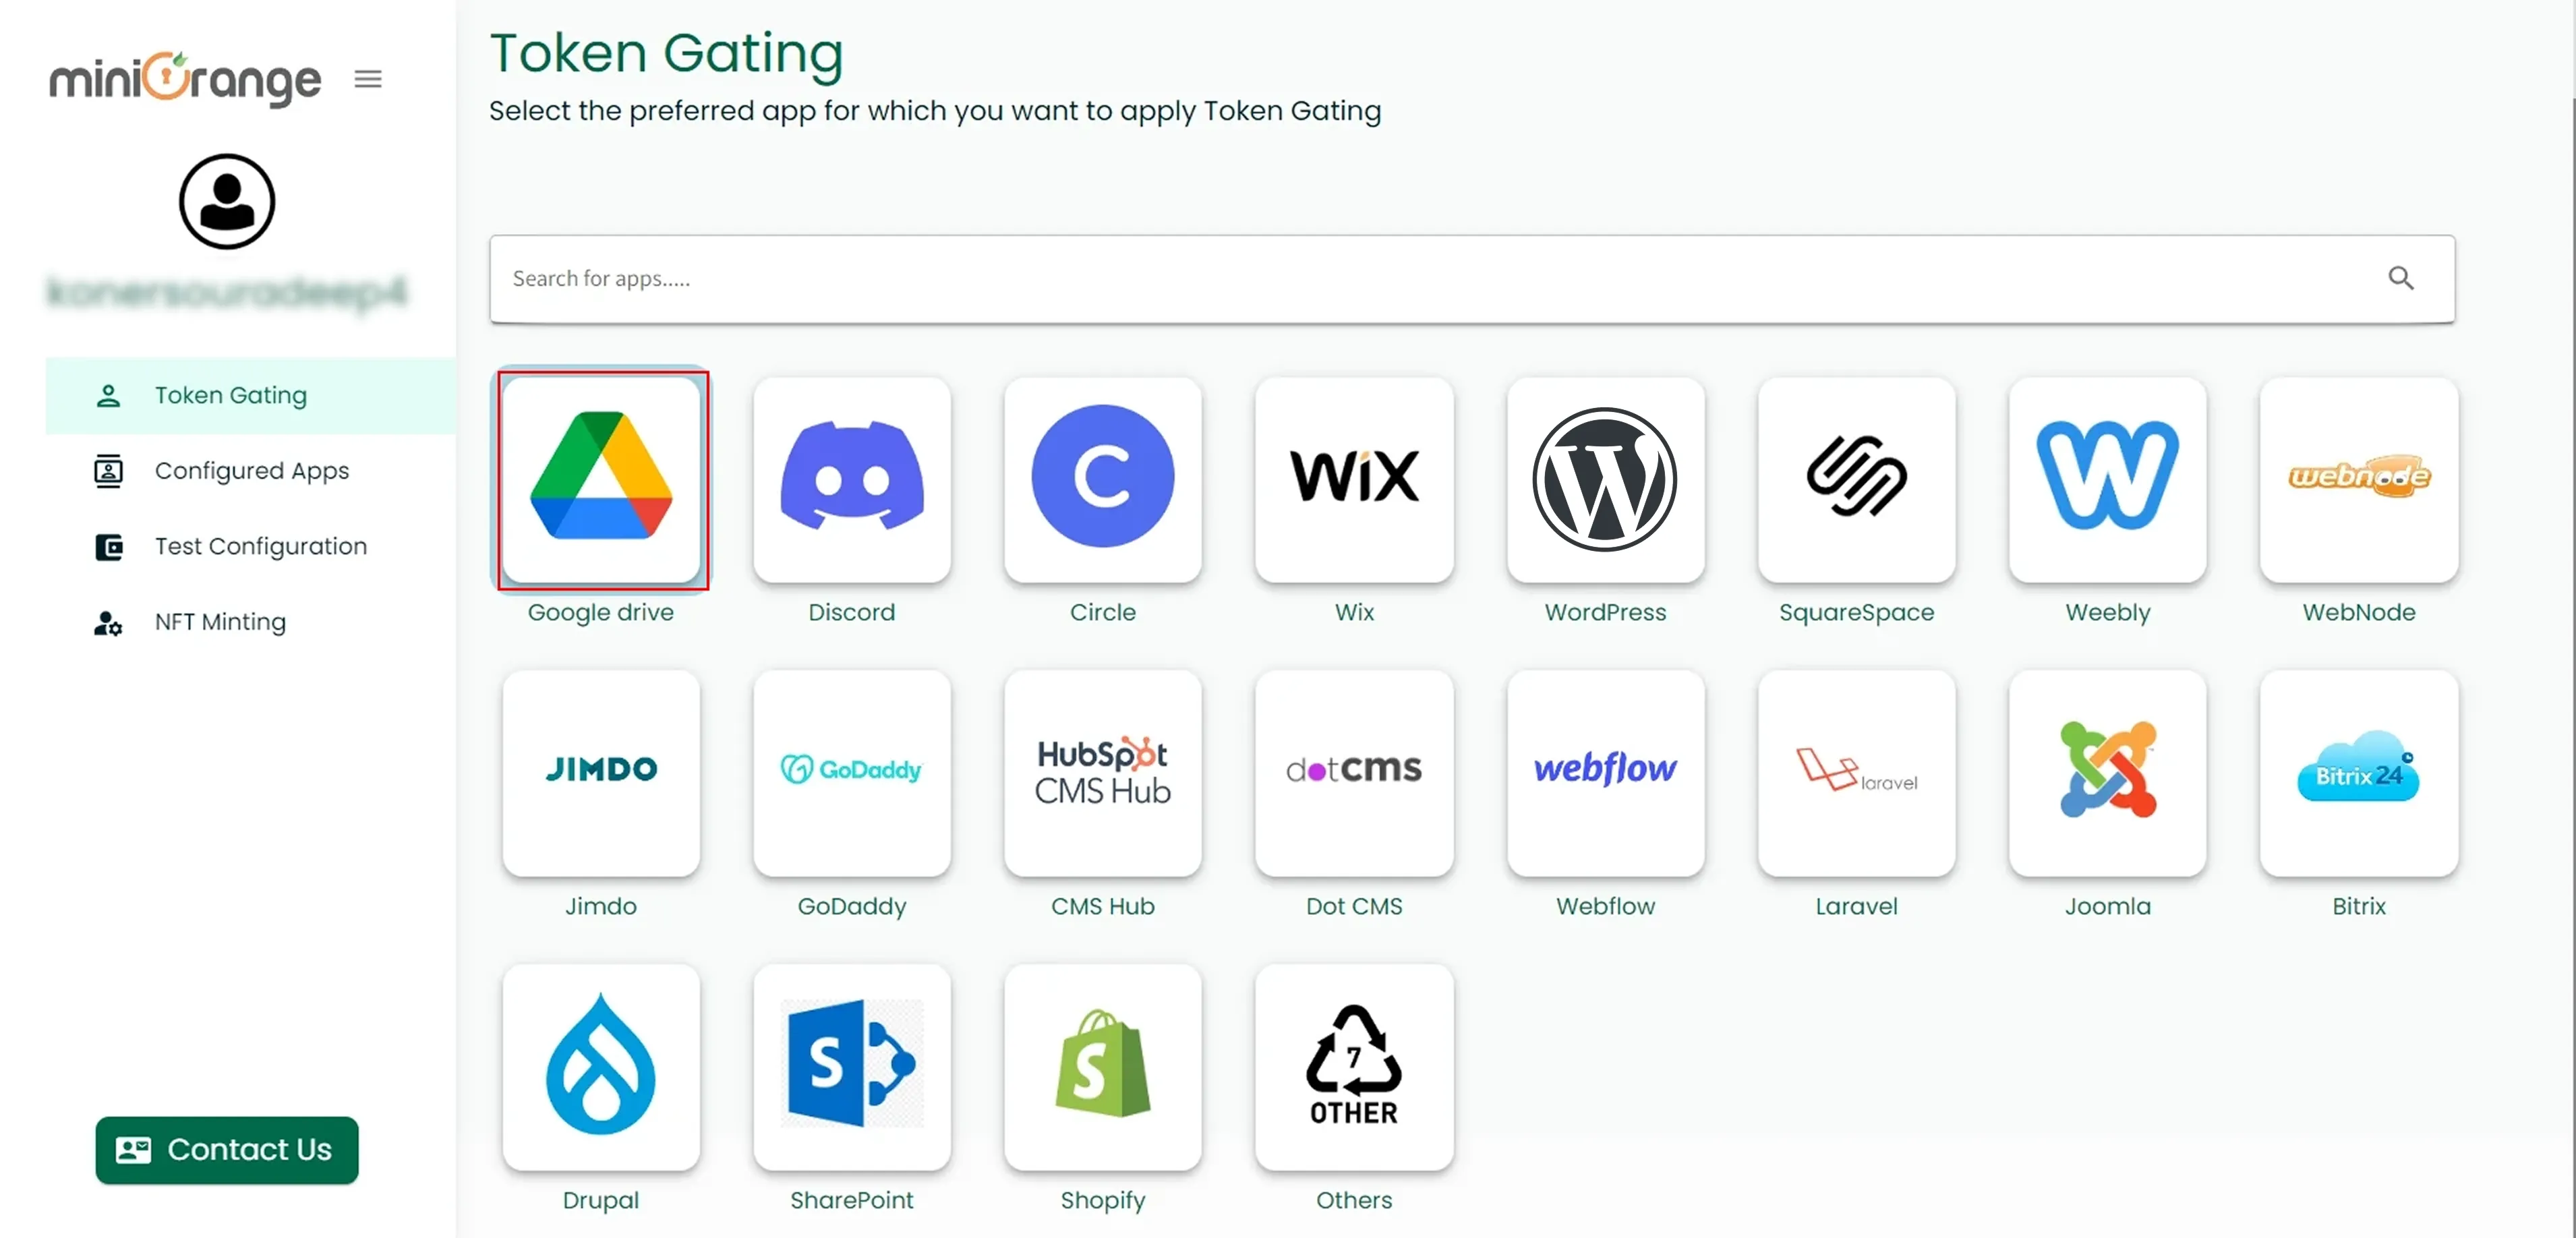Select the Others app tile
This screenshot has width=2576, height=1238.
click(1354, 1067)
